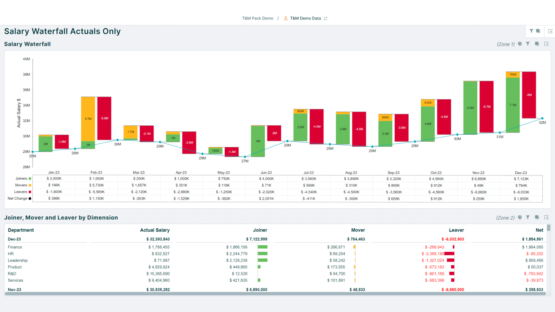Click the export icon in the top-right header
This screenshot has height=312, width=555.
pyautogui.click(x=550, y=31)
